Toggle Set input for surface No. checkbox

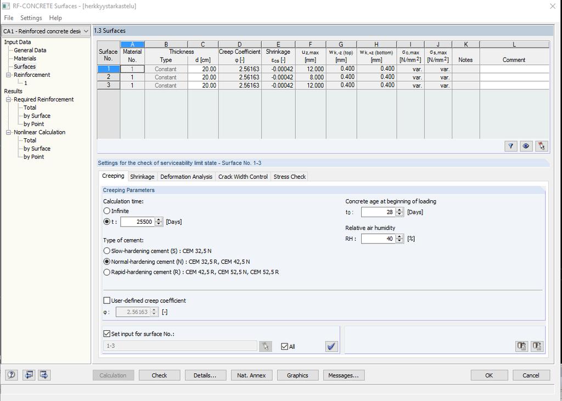click(x=106, y=334)
